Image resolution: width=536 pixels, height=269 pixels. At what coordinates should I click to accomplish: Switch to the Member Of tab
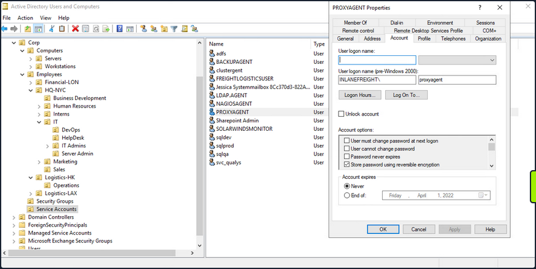[356, 23]
